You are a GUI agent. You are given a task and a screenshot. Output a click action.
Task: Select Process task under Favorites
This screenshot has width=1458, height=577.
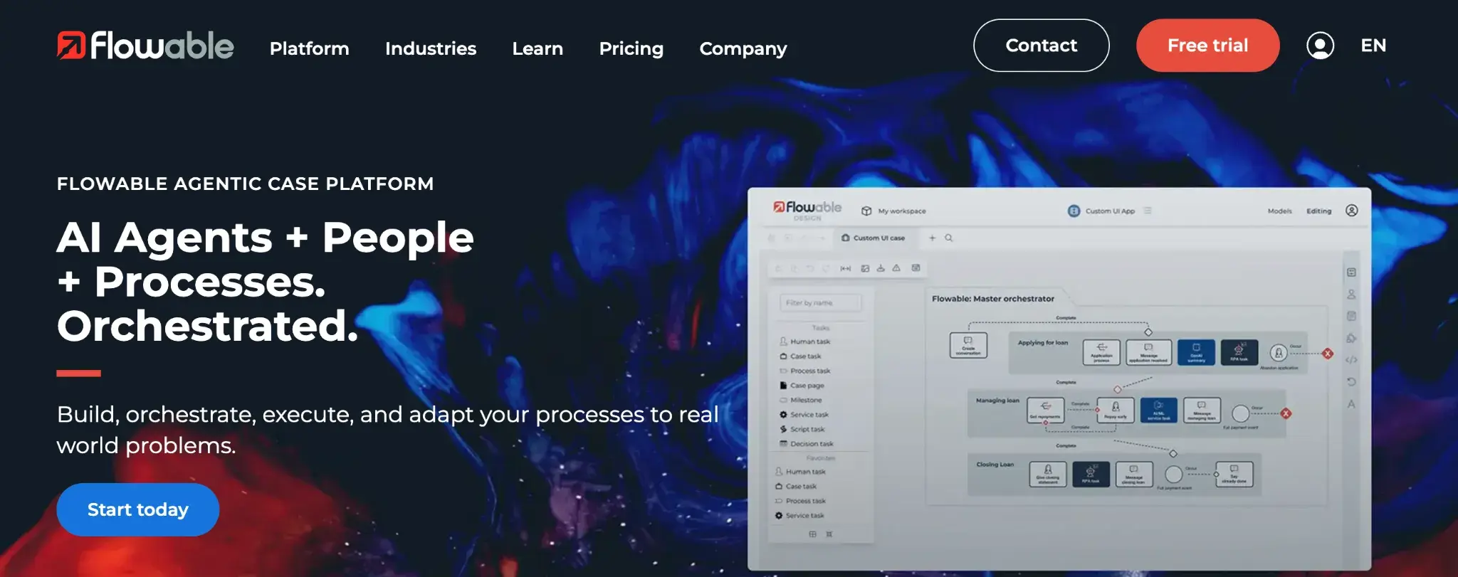(800, 501)
